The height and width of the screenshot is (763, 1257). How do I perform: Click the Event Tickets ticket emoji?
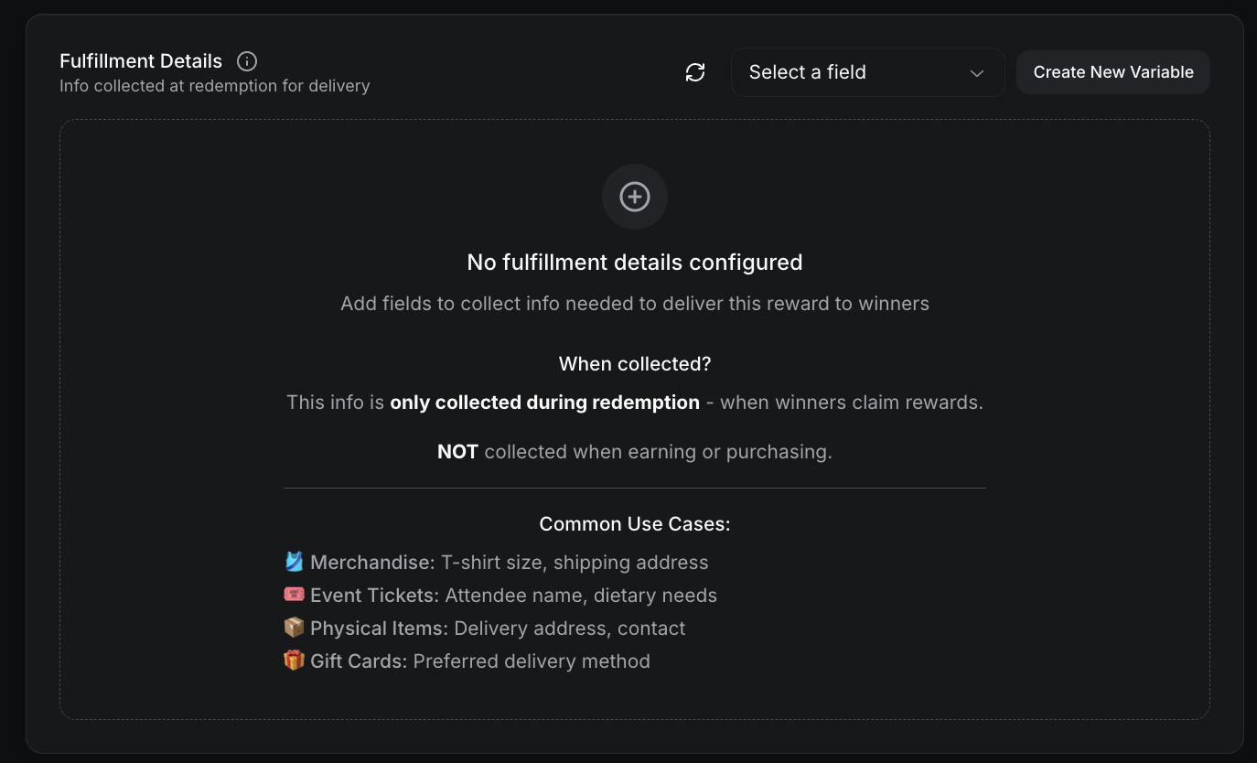(294, 595)
